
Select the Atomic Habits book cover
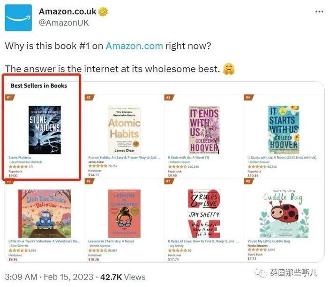tap(124, 130)
